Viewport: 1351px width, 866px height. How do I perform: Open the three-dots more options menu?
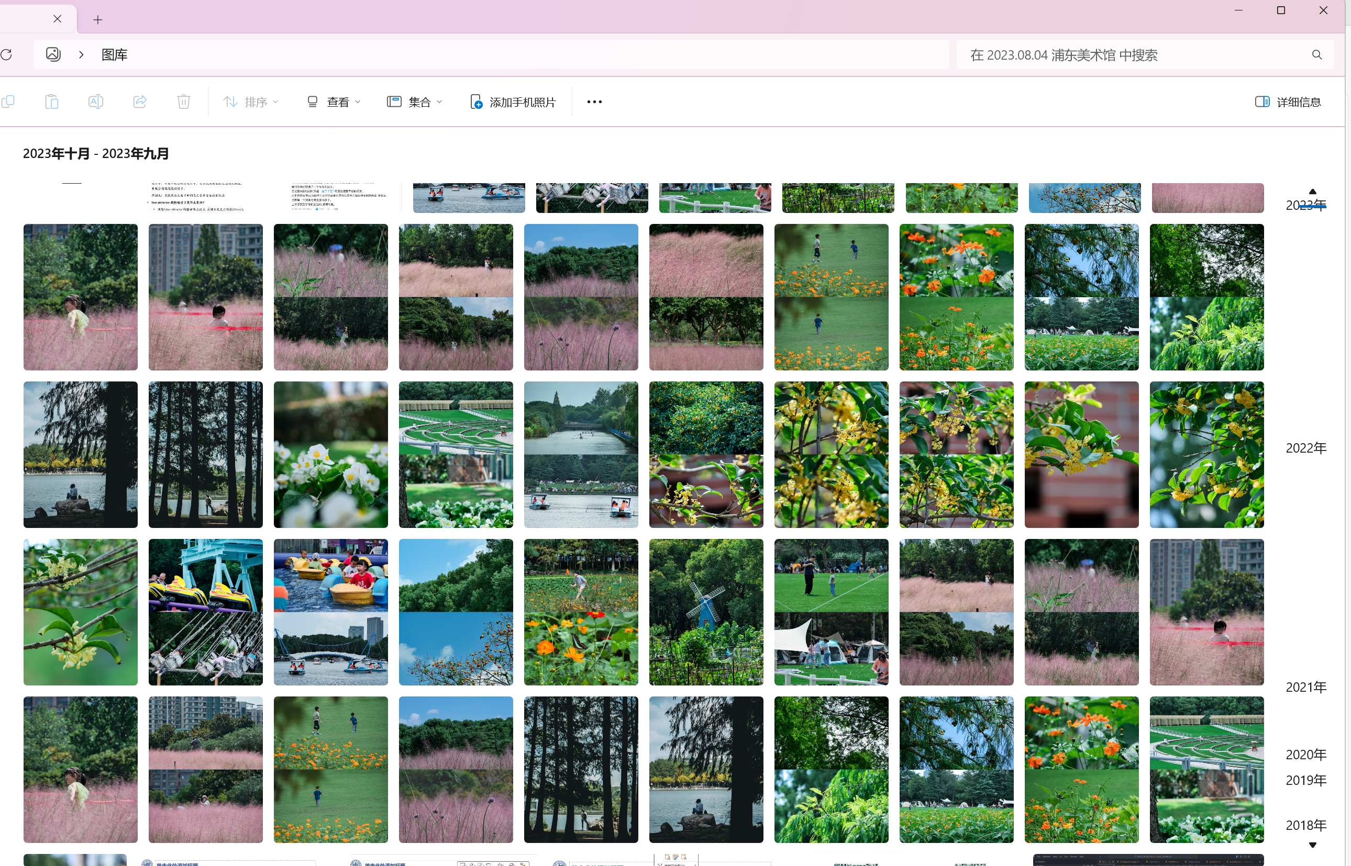(x=594, y=102)
